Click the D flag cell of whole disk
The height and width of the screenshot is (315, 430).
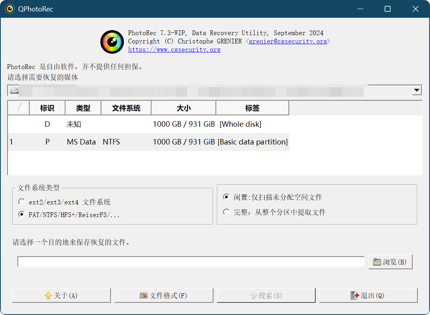pyautogui.click(x=47, y=124)
